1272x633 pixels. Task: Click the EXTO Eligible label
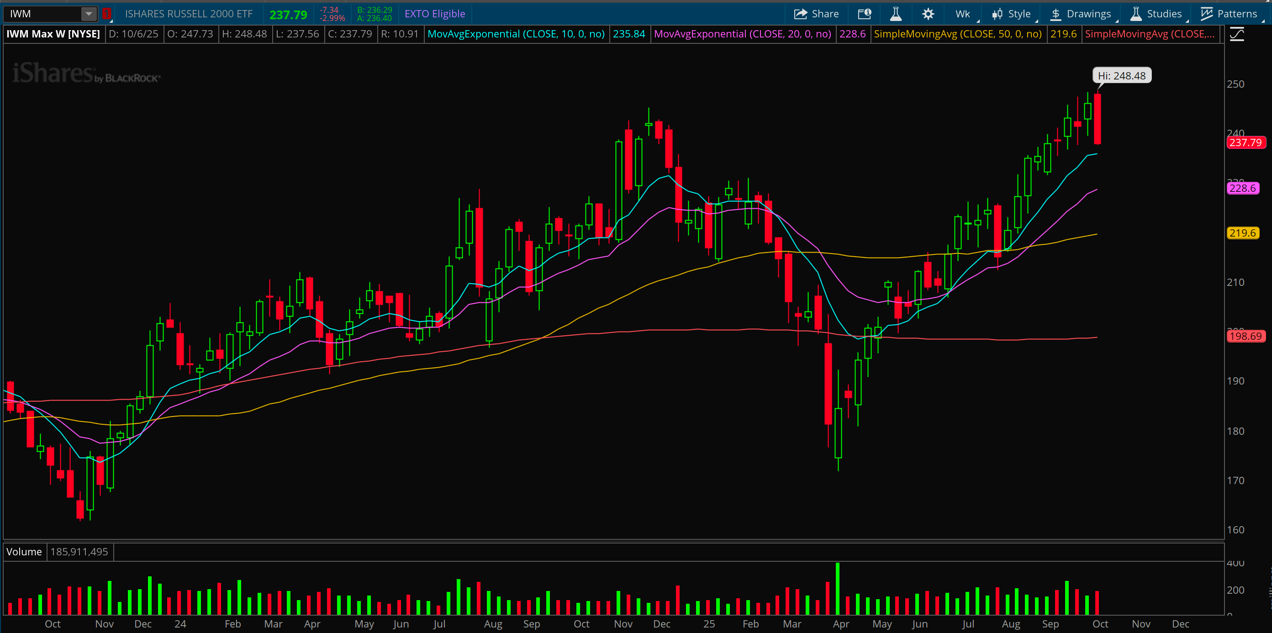[434, 14]
